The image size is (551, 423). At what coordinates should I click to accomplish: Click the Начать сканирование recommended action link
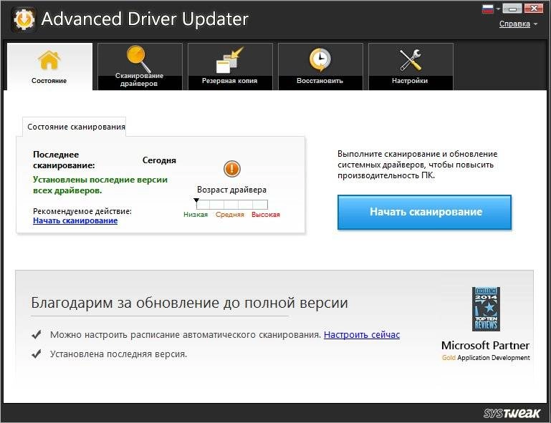[x=75, y=220]
